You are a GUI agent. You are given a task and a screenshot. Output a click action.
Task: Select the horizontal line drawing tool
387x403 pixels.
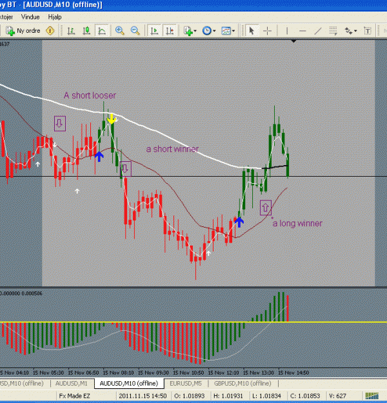[x=303, y=31]
